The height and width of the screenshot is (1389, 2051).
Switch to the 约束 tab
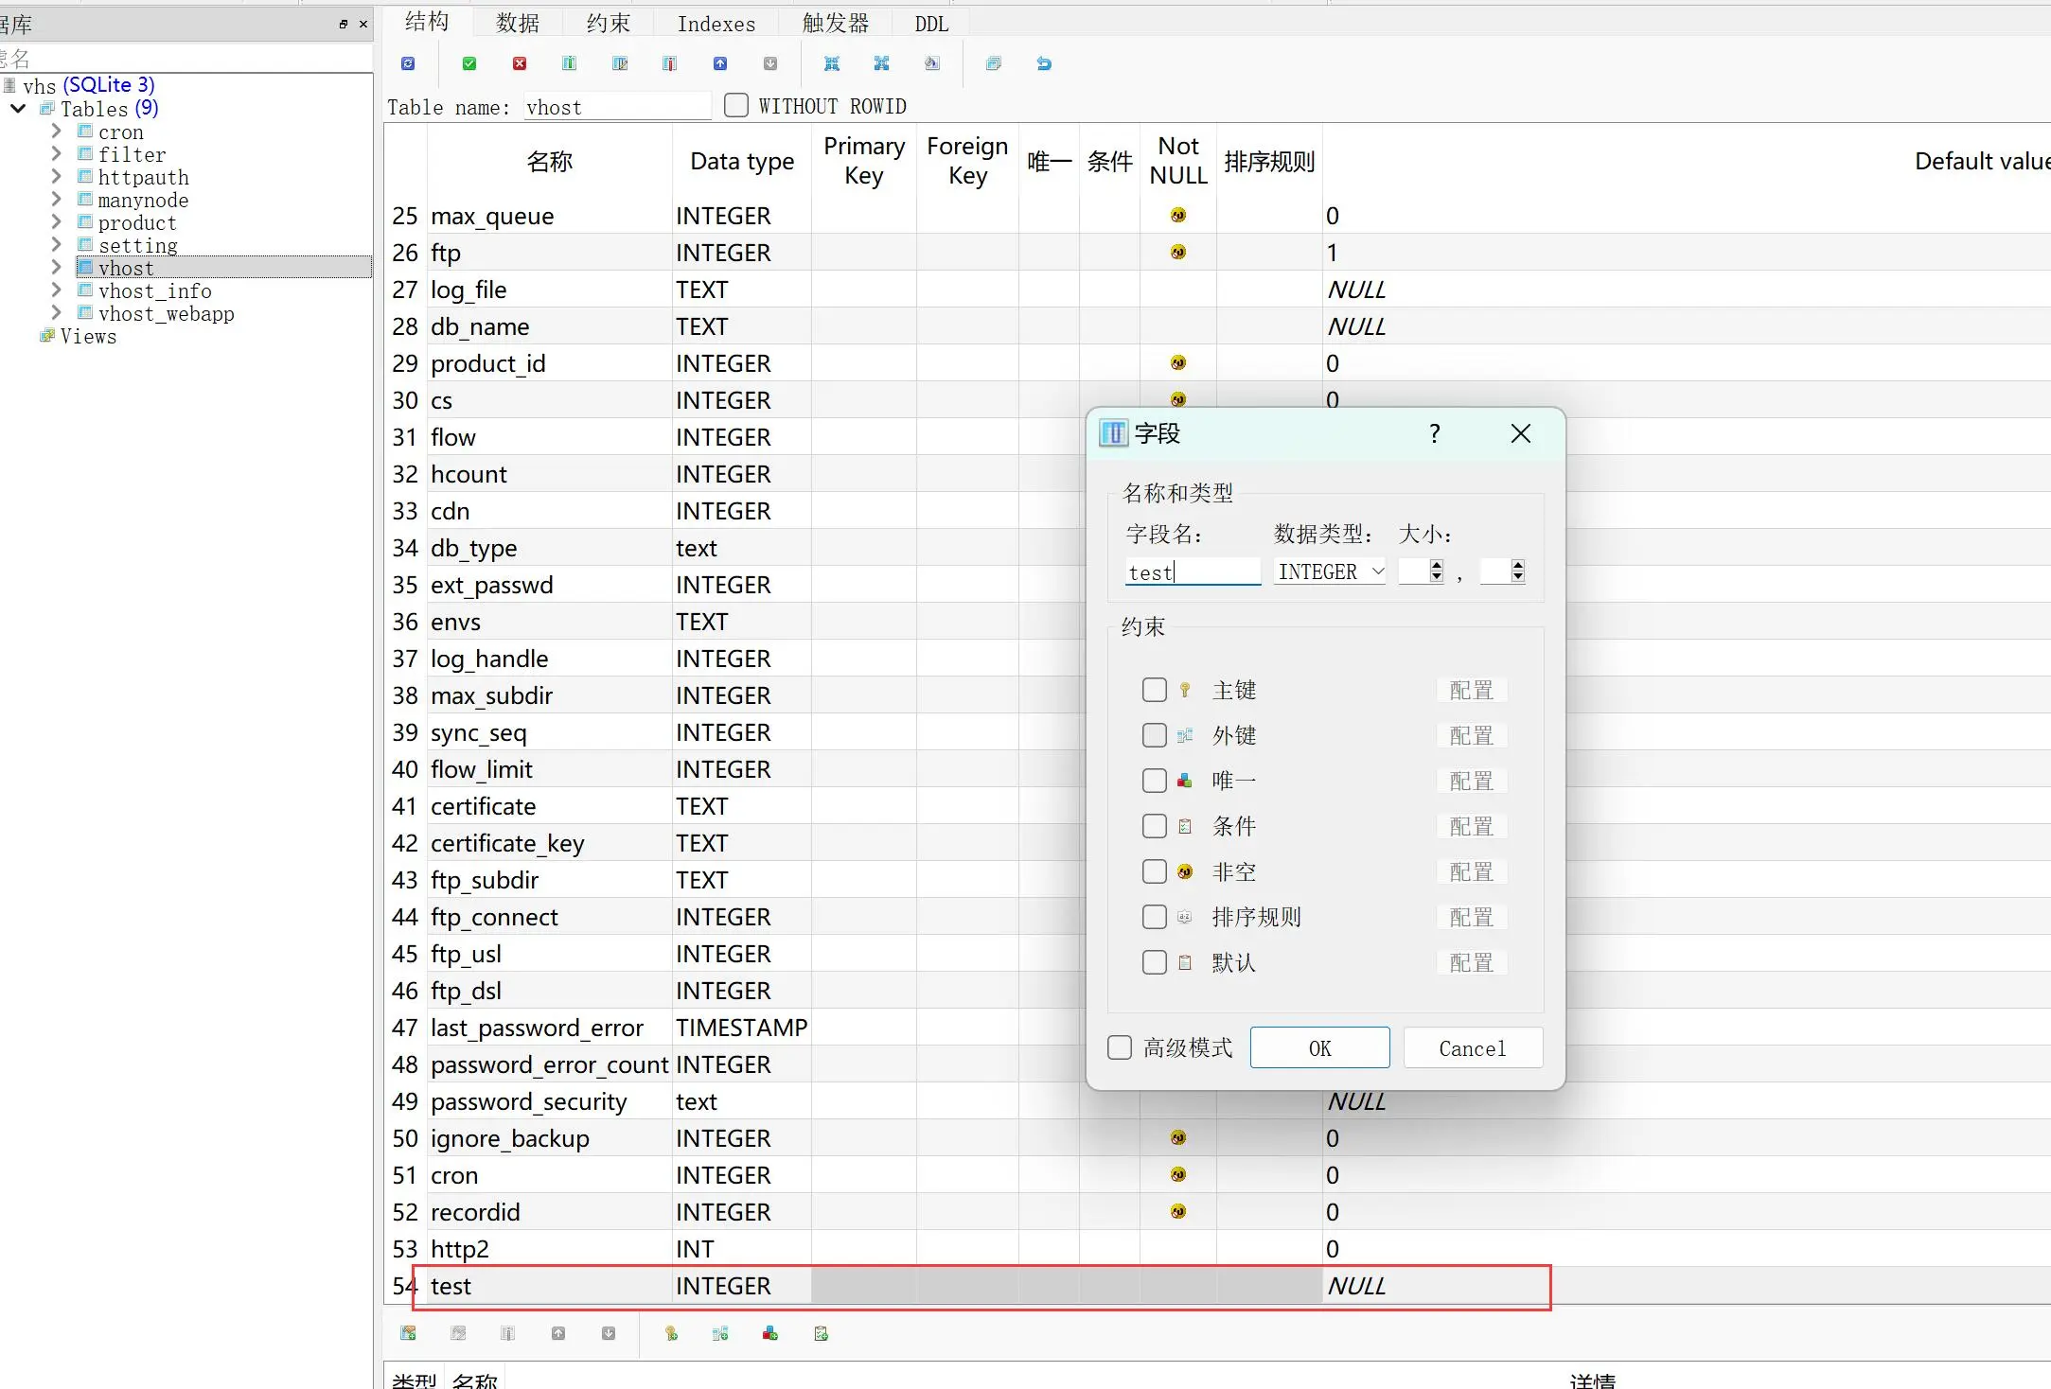pos(608,23)
